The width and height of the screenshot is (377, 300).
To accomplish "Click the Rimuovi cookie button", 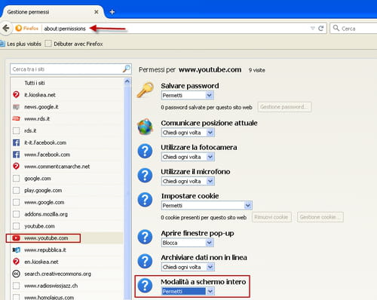I will tap(271, 217).
